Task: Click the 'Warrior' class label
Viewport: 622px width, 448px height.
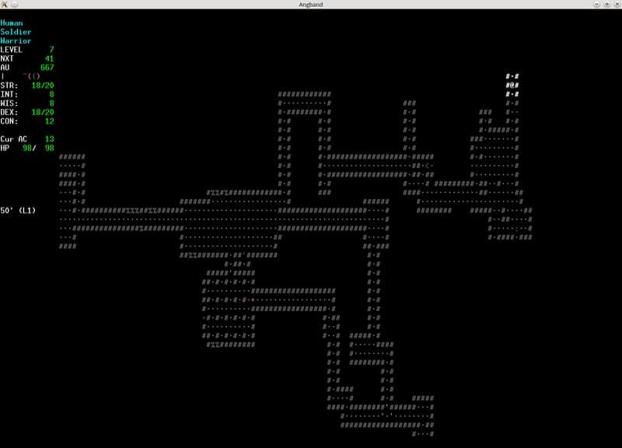Action: click(x=16, y=41)
